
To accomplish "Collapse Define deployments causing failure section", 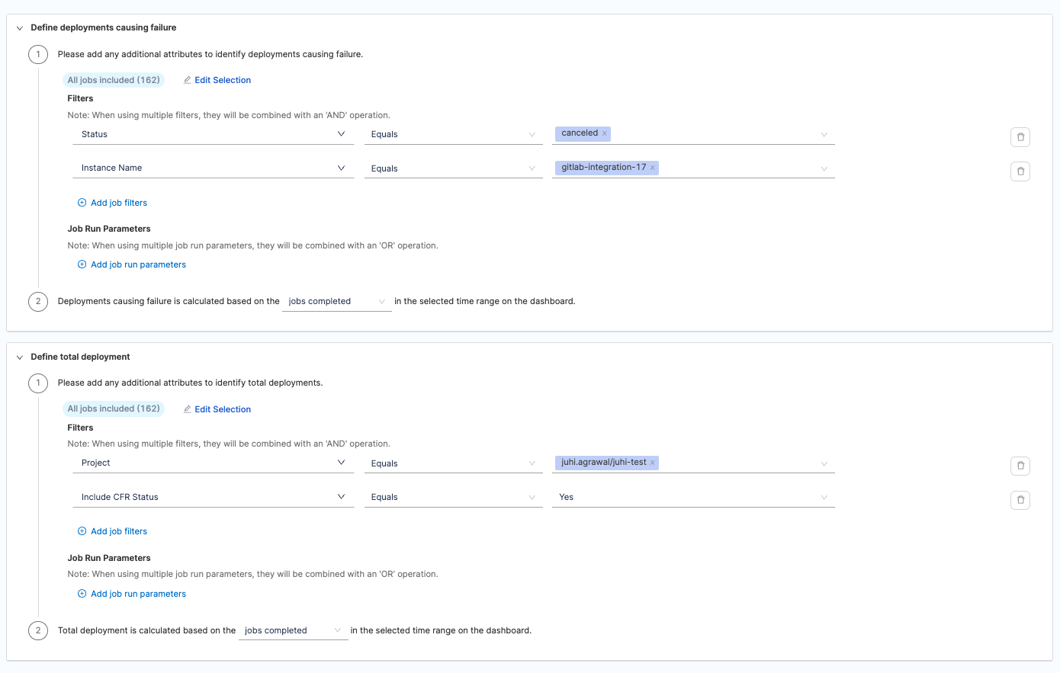I will pos(20,28).
